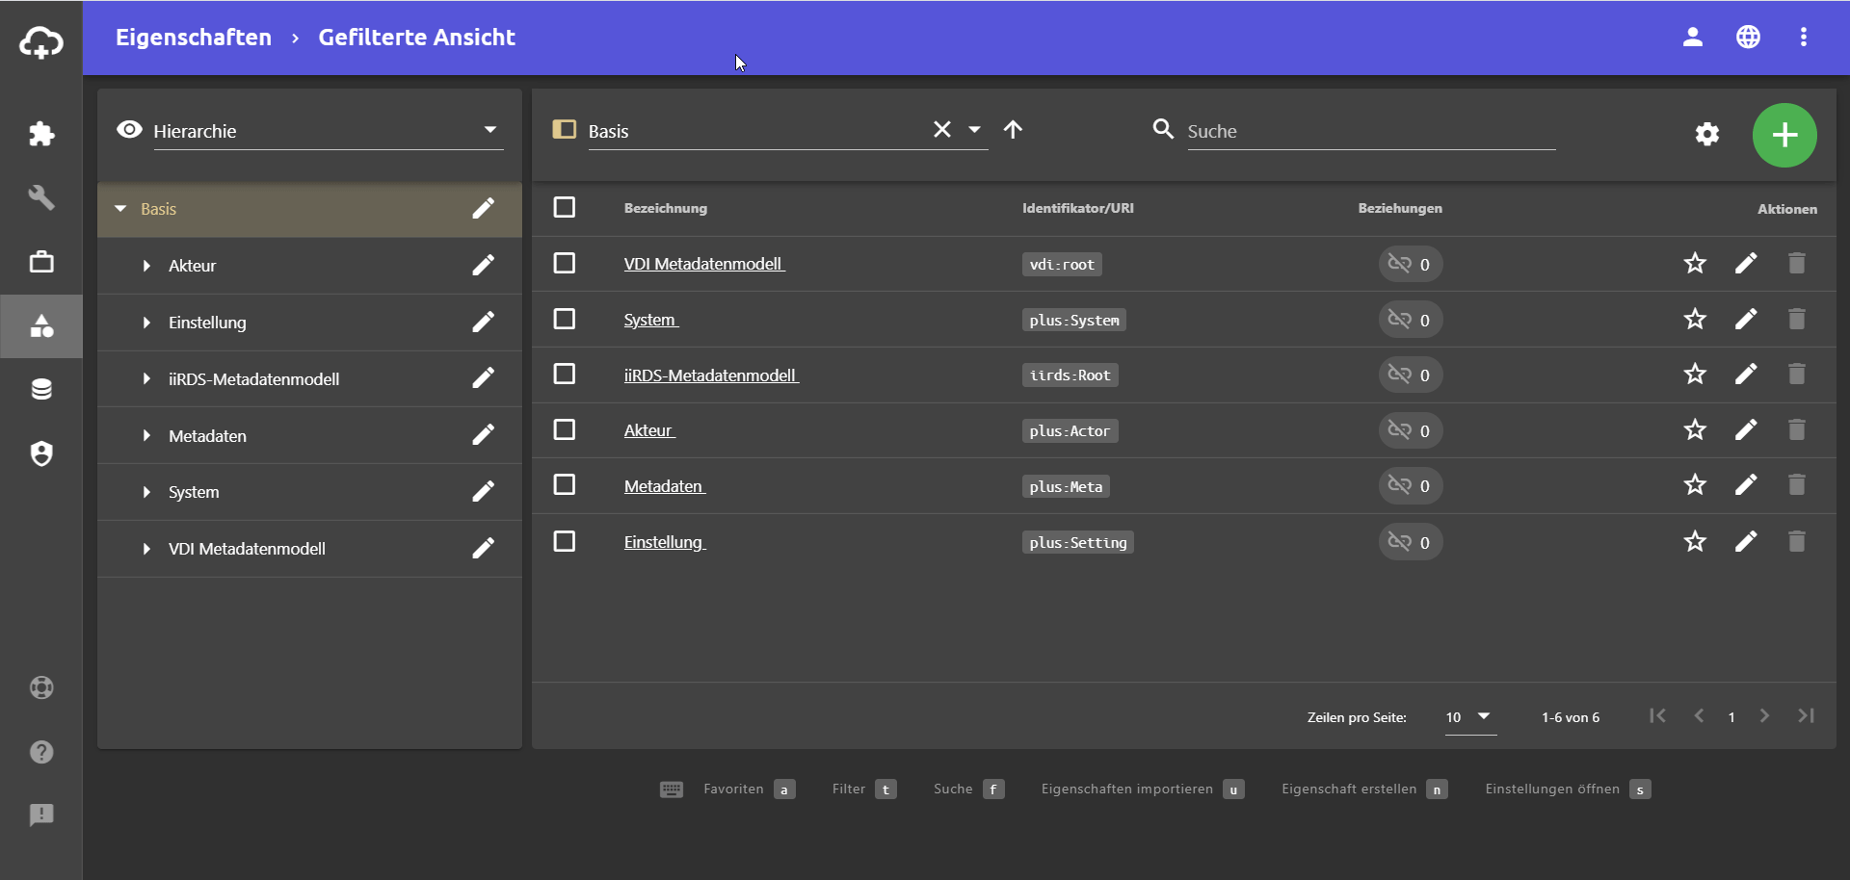Open the puzzle piece plugins sidebar icon
This screenshot has height=880, width=1850.
(41, 133)
